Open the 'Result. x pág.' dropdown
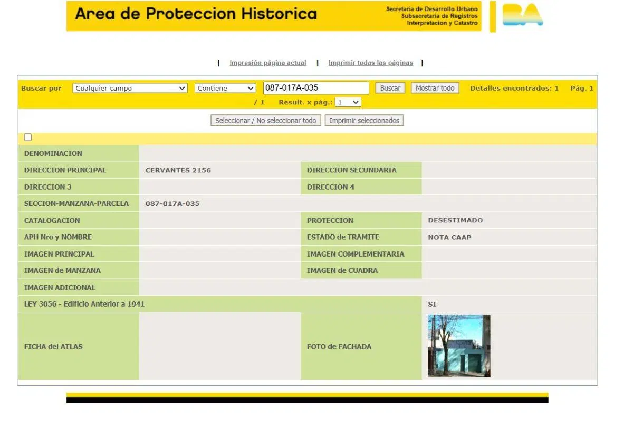The height and width of the screenshot is (431, 633). pyautogui.click(x=348, y=102)
